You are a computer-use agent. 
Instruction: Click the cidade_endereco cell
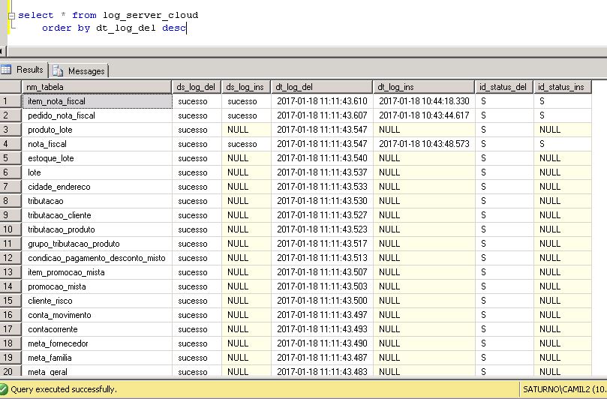(97, 187)
